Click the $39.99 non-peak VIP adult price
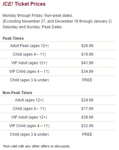 point(87,117)
